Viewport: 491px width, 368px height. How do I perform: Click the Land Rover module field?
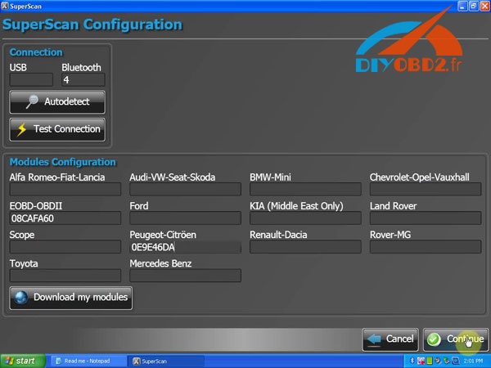point(426,218)
